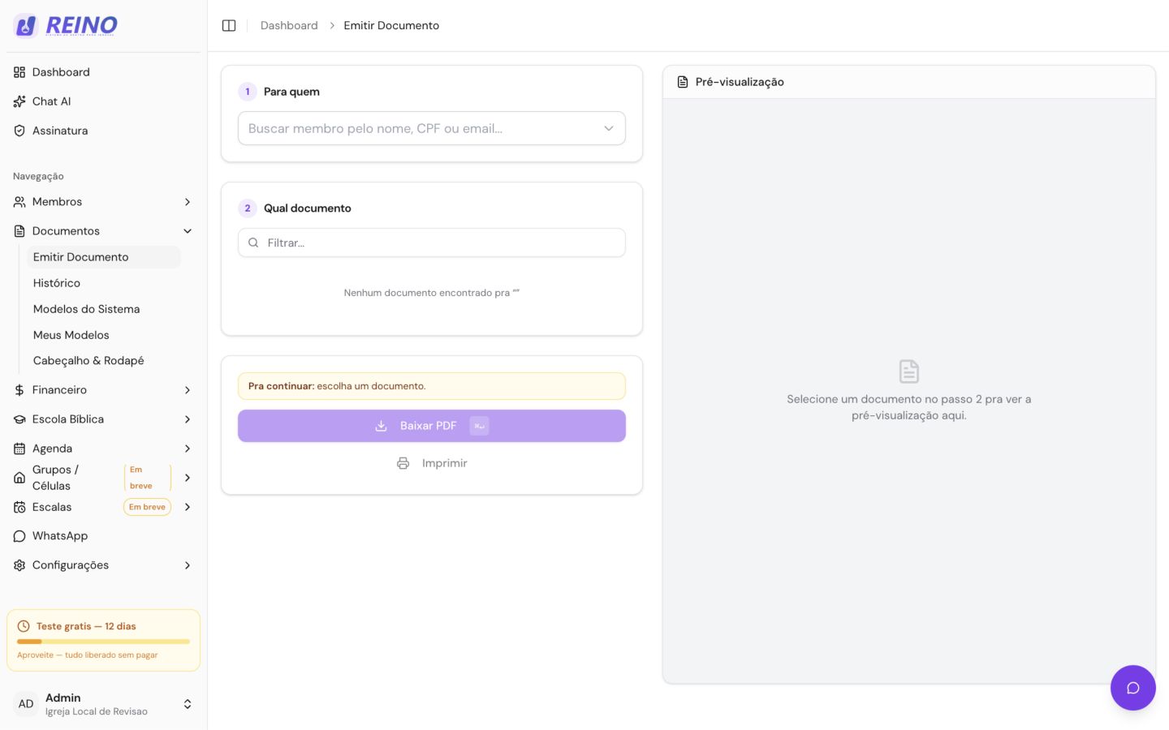Open Cabeçalho & Rodapé

coord(104,361)
